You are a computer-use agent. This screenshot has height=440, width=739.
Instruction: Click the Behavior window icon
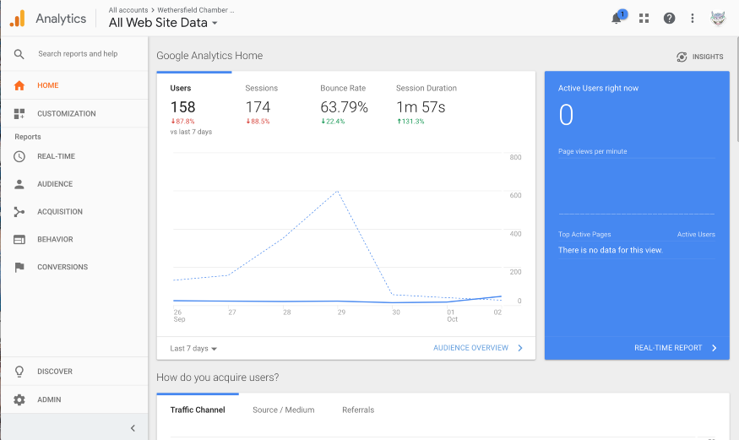[x=19, y=239]
